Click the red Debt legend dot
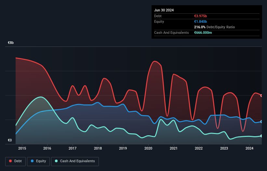Screen dimensions: 267x171 tap(10, 161)
